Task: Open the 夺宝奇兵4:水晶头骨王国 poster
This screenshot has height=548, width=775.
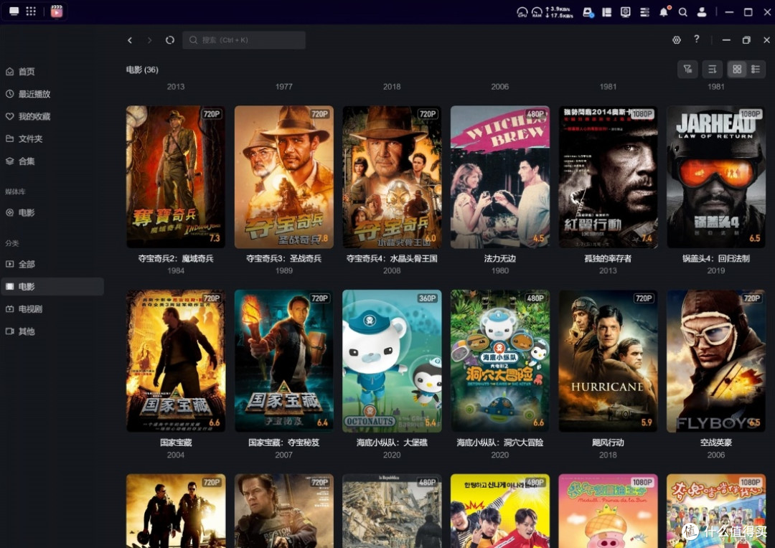Action: coord(392,177)
